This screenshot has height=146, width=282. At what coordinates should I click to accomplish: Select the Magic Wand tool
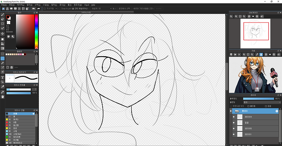(2, 63)
